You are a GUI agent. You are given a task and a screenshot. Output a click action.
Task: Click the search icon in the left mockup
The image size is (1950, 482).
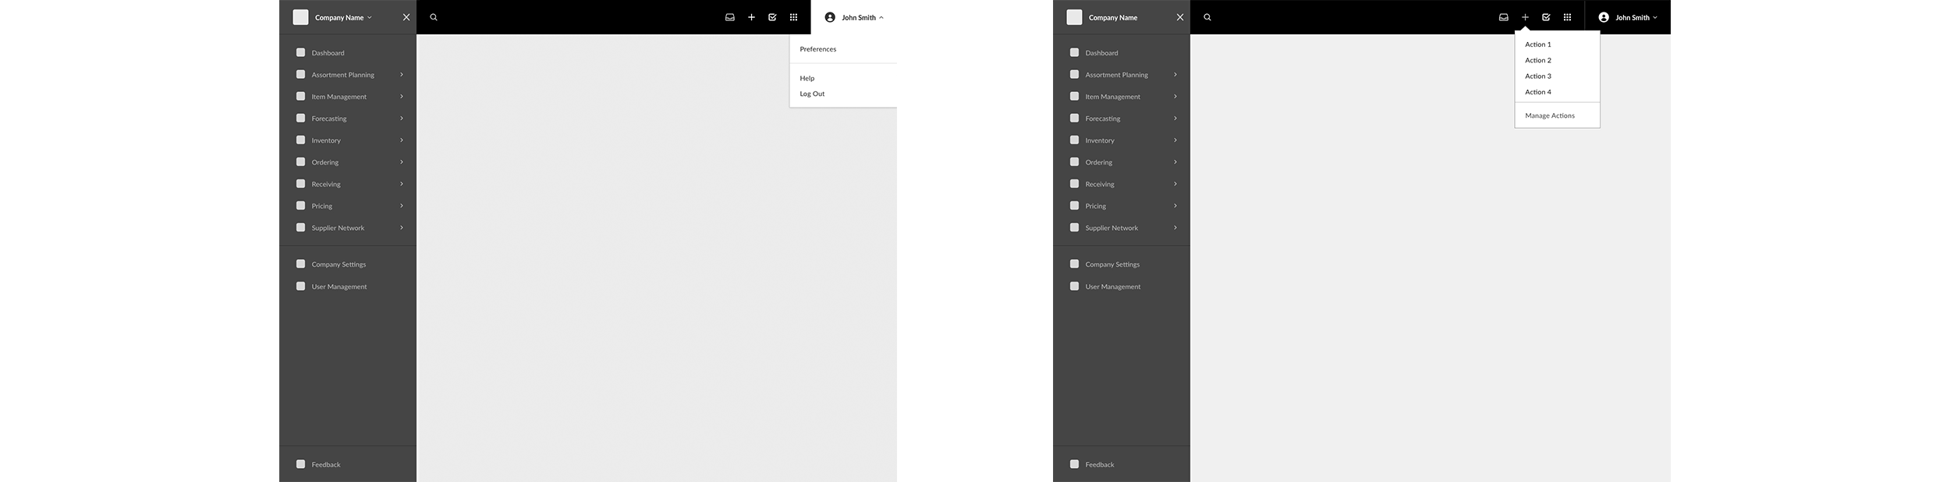tap(434, 17)
